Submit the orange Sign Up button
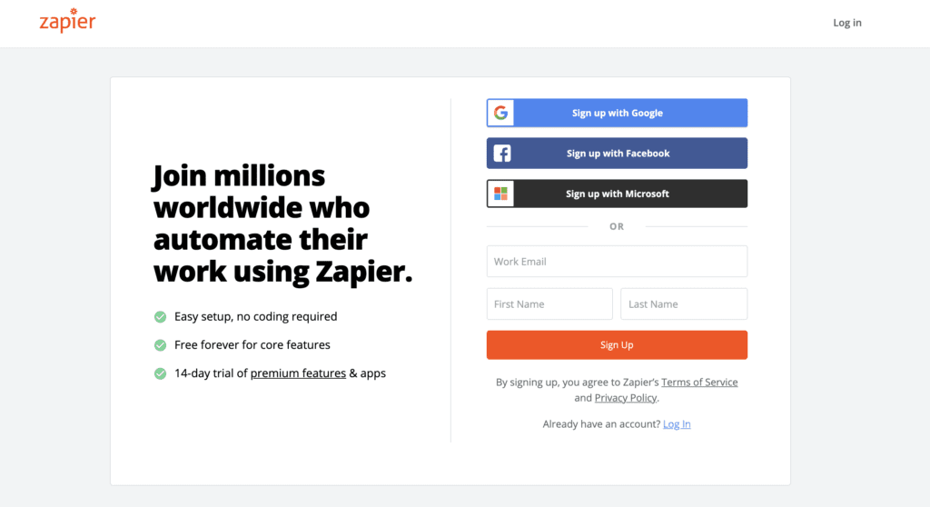 [x=617, y=345]
